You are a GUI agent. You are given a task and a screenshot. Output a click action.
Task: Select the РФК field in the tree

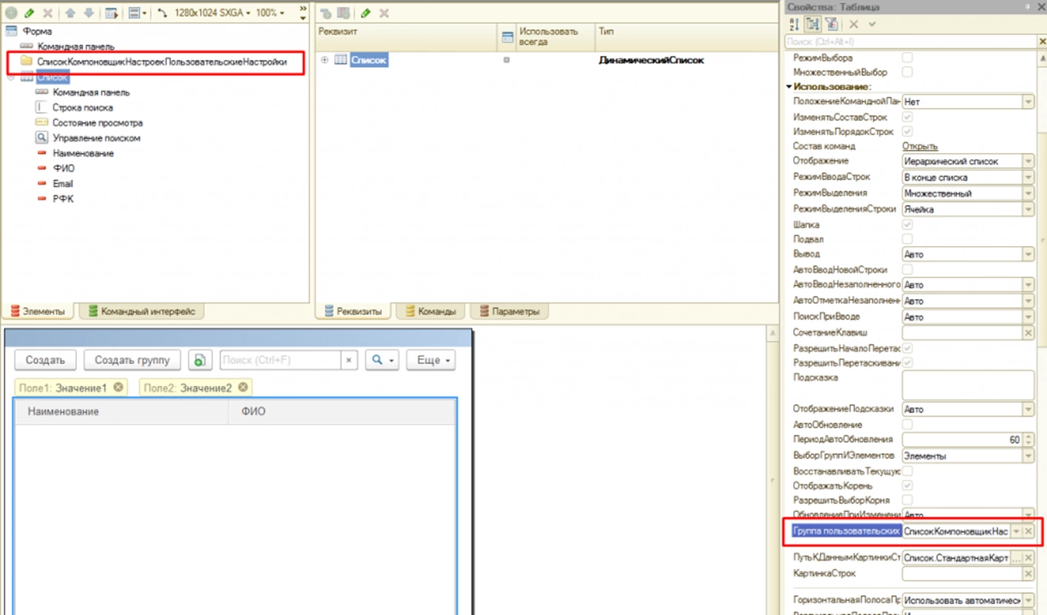click(x=63, y=199)
